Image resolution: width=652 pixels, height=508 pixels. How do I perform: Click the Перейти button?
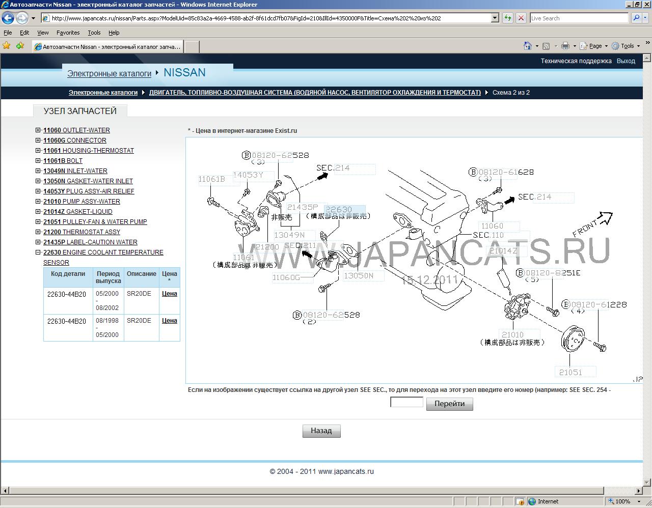pos(449,404)
